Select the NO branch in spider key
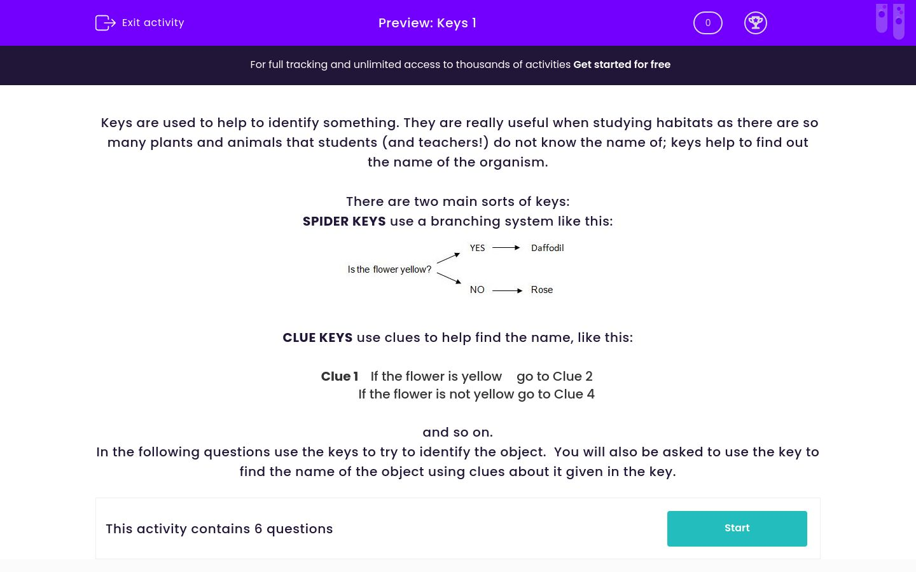This screenshot has height=572, width=916. coord(477,290)
